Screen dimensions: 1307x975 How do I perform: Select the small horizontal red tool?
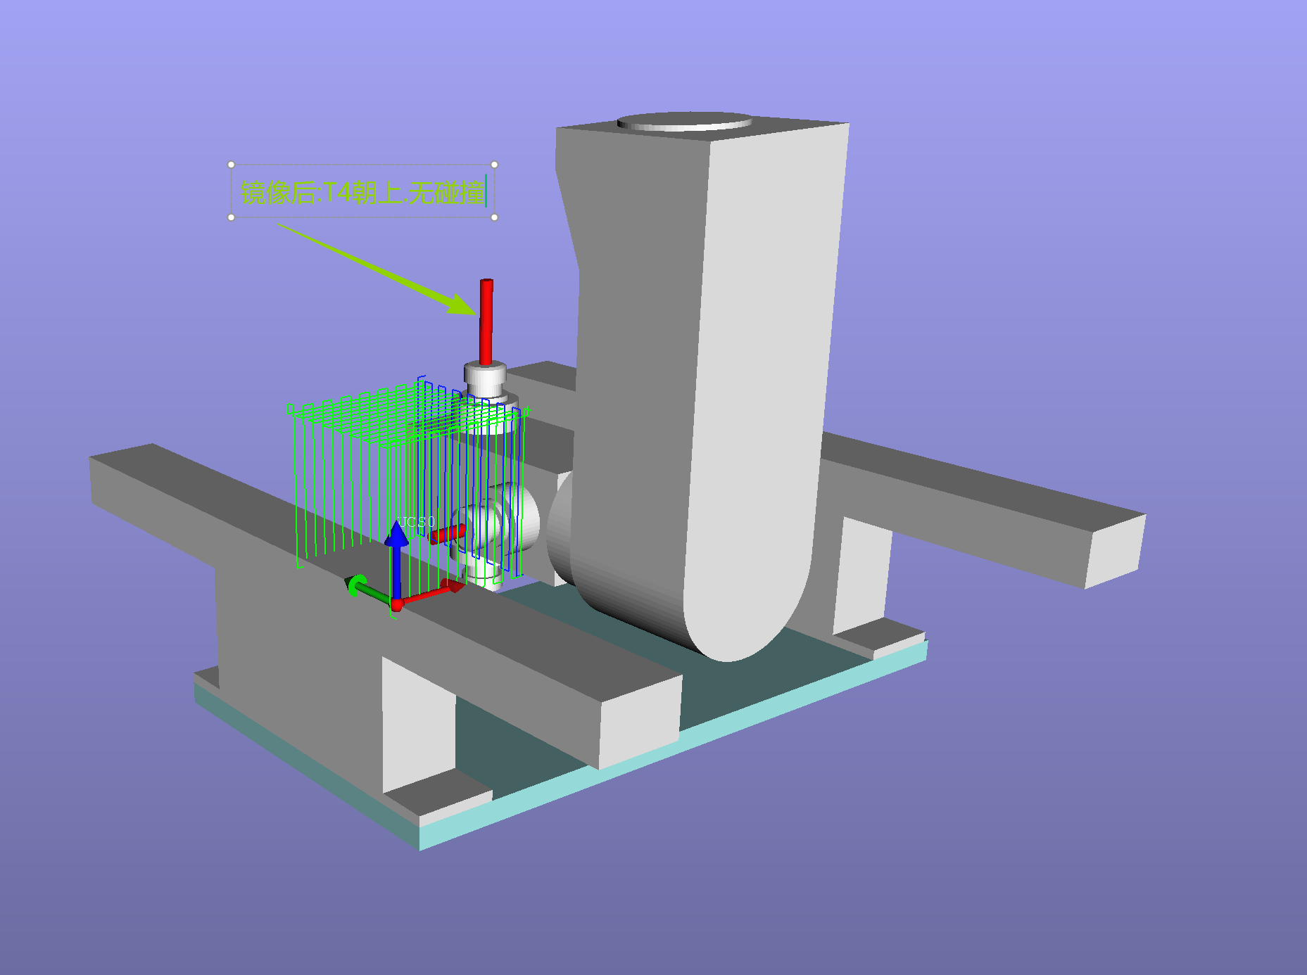[446, 535]
